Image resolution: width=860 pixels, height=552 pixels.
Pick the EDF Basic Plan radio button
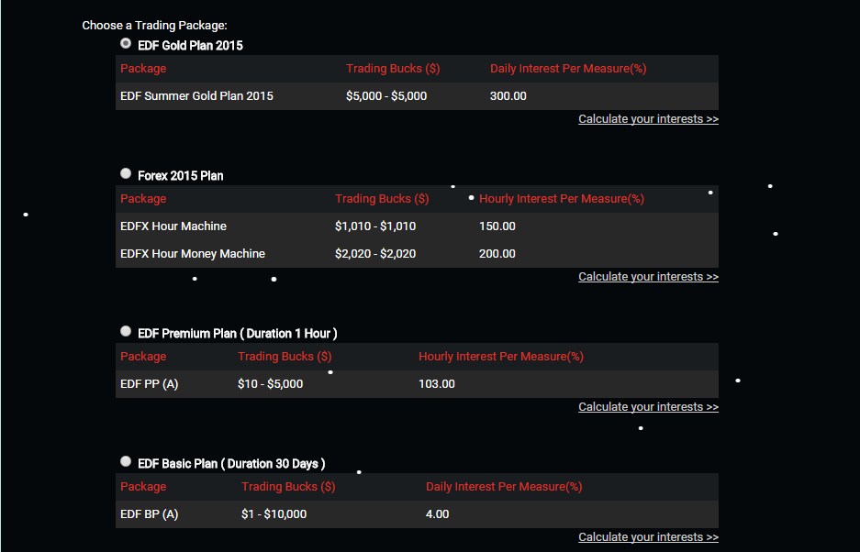point(126,461)
